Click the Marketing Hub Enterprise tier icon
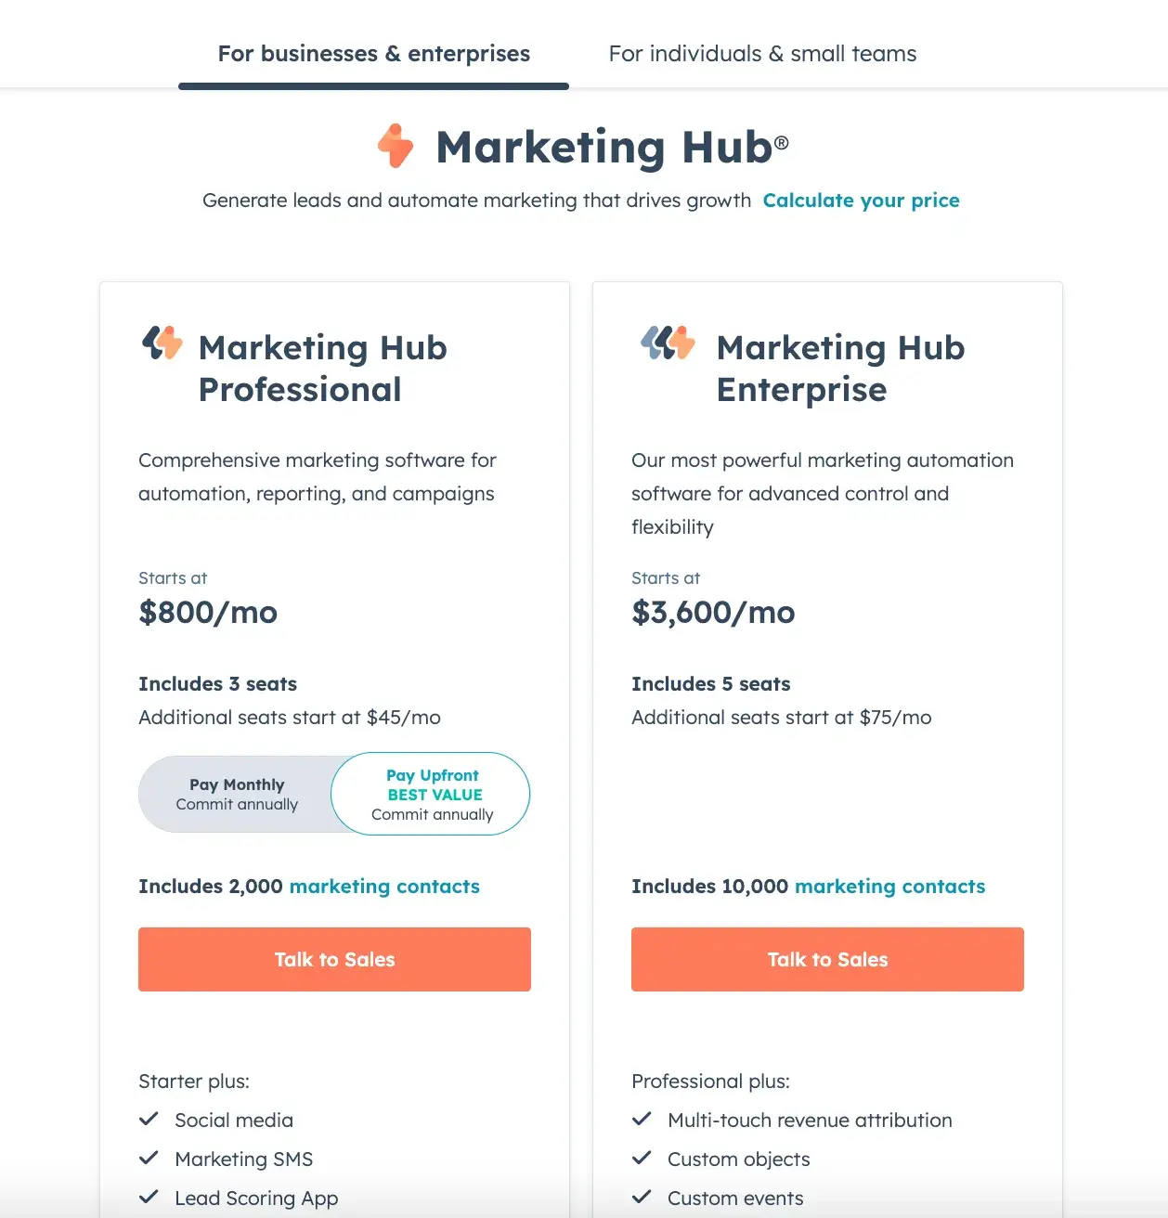This screenshot has height=1218, width=1168. click(668, 343)
